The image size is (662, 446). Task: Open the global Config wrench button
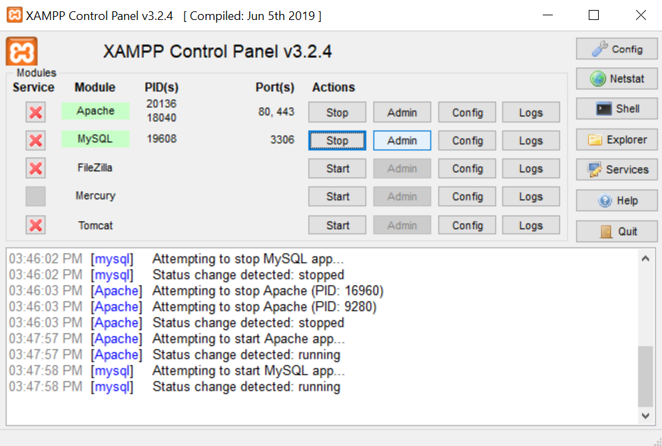point(617,49)
